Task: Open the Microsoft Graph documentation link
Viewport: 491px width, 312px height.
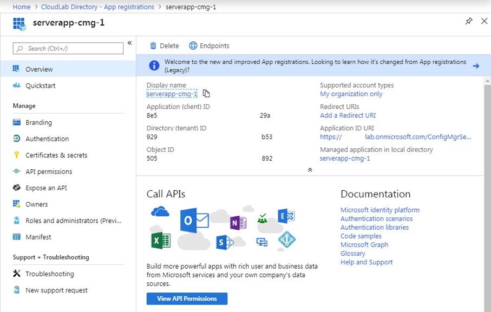Action: click(364, 245)
